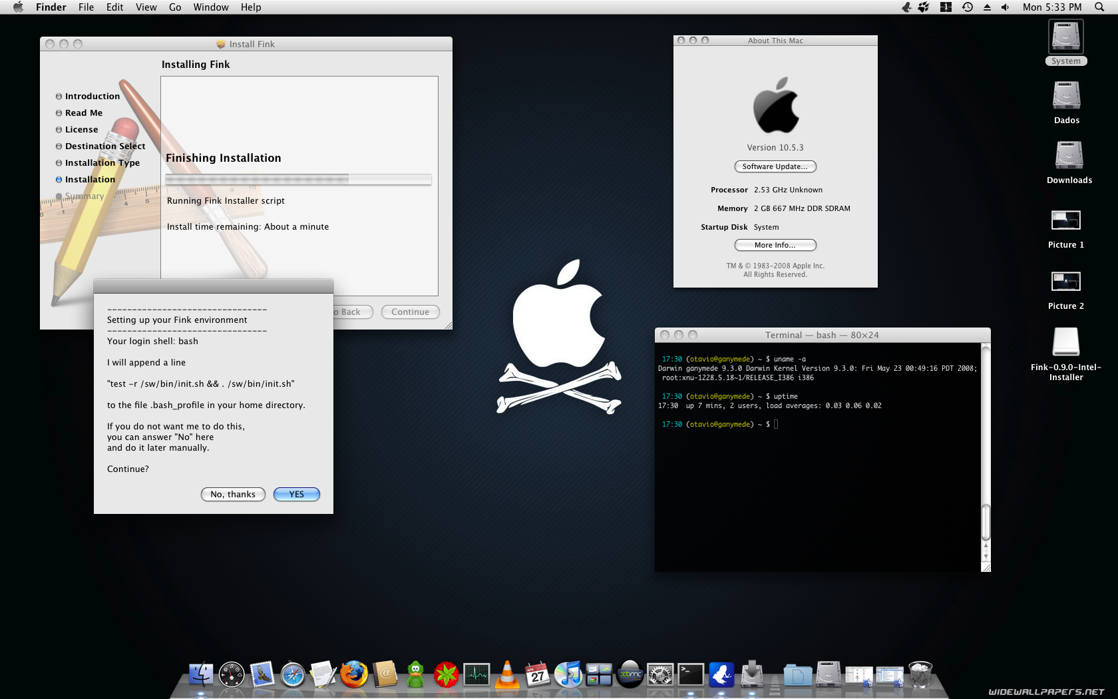Image resolution: width=1118 pixels, height=699 pixels.
Task: Open the Spaces menu bar icon
Action: point(946,7)
